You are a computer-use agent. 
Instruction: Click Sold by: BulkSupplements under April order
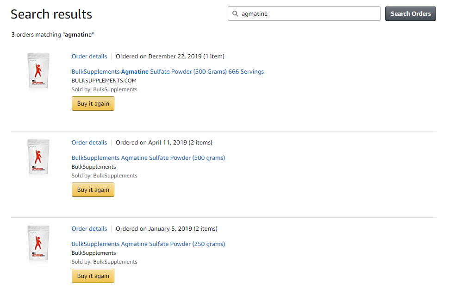click(104, 176)
